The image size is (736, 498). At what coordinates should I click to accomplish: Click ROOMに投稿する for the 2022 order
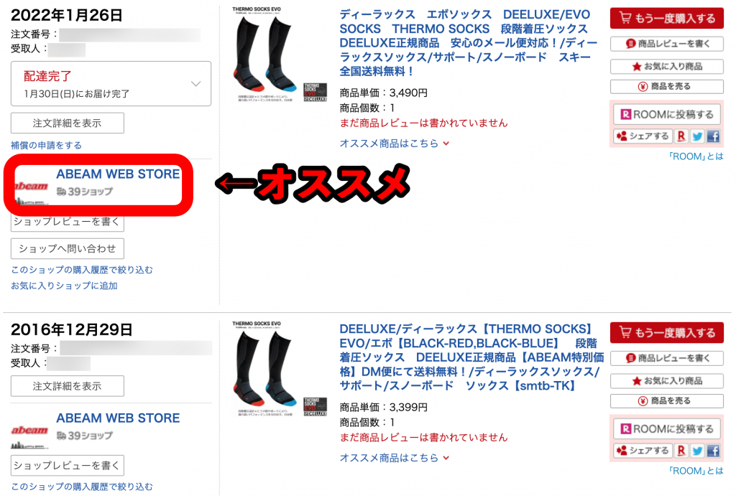click(x=666, y=114)
